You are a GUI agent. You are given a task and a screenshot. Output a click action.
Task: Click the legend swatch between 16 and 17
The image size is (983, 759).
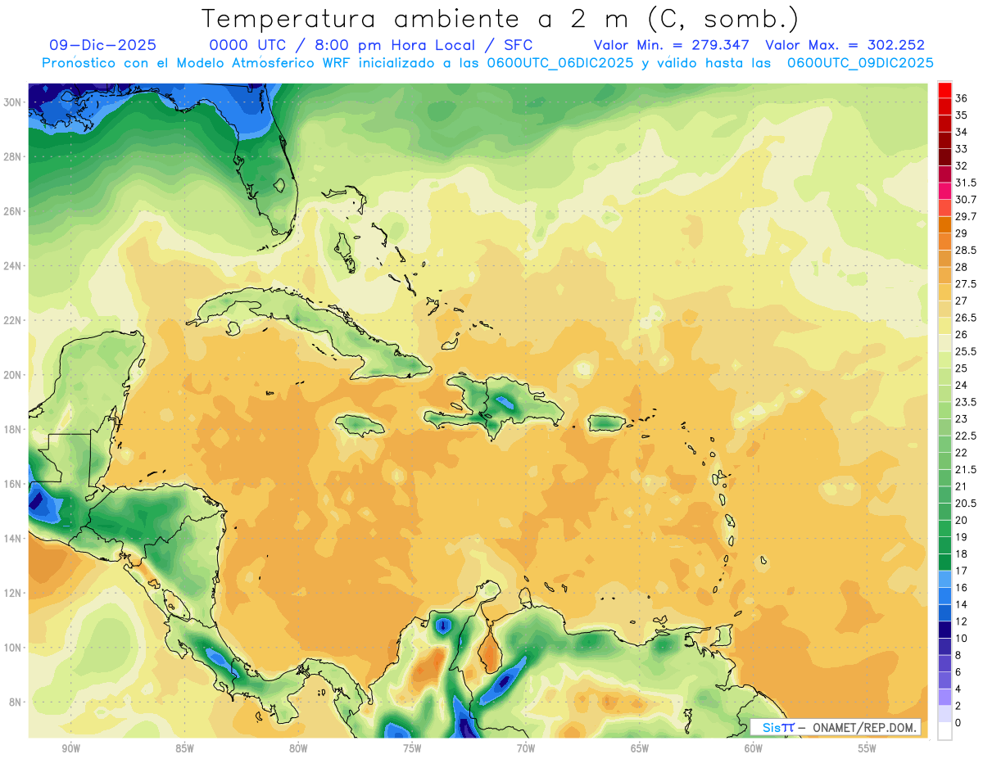click(944, 579)
